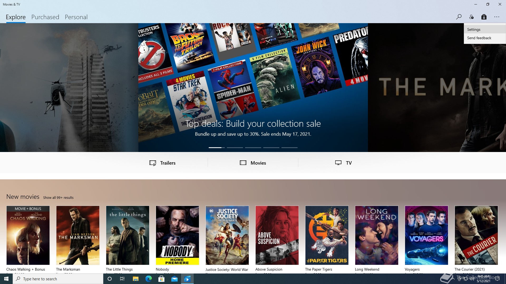The height and width of the screenshot is (284, 506).
Task: Click 'Long Weekend' title text
Action: (x=367, y=269)
